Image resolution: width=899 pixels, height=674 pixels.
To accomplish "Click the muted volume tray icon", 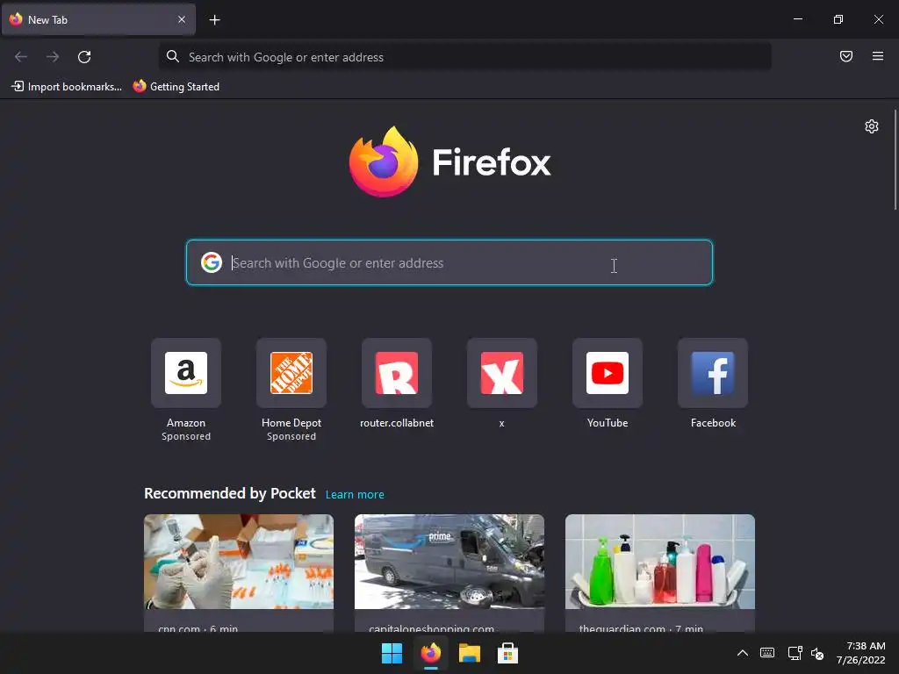I will pos(817,653).
